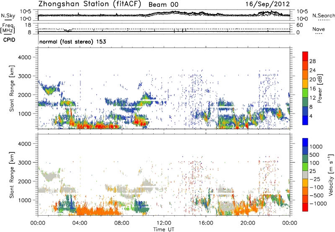Click the "-25" tick on the Velocity colorbar
Screen dimensions: 335x232
click(x=315, y=179)
